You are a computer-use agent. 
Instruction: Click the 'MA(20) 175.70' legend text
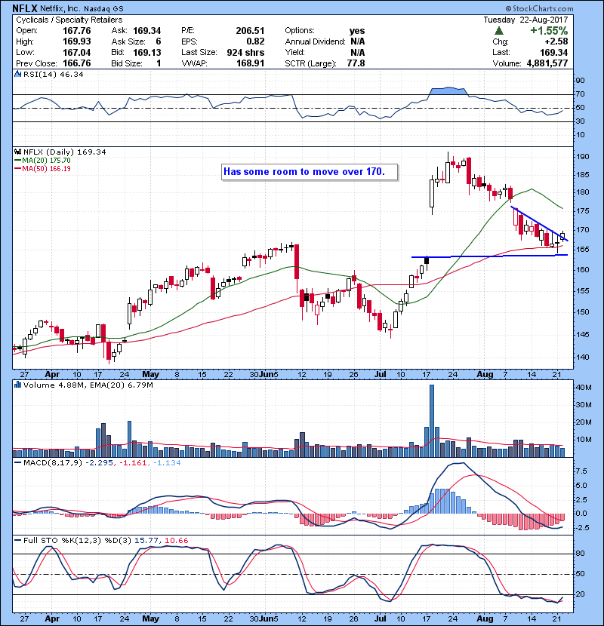(x=46, y=161)
